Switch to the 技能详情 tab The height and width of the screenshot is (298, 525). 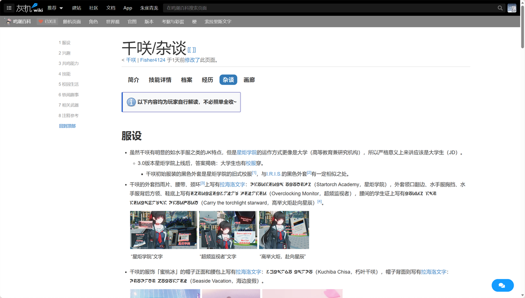pos(160,80)
